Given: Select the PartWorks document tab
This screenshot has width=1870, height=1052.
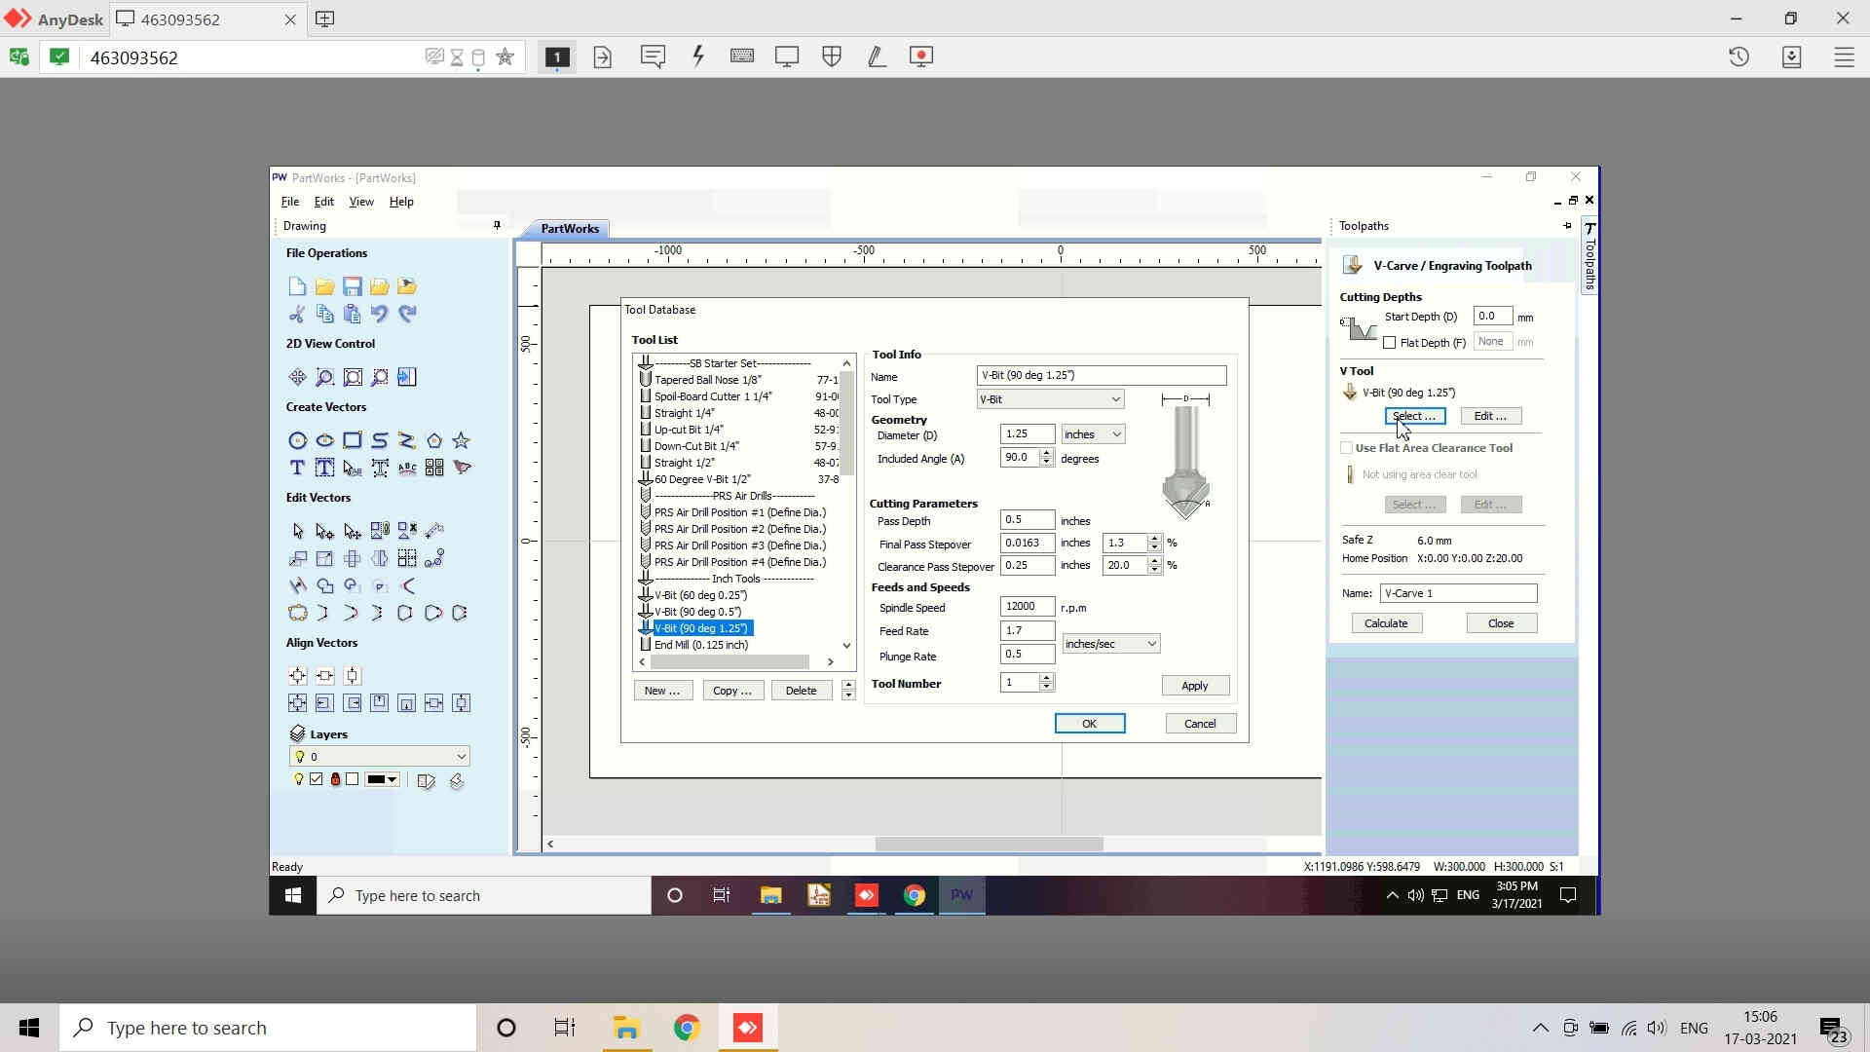Looking at the screenshot, I should 570,229.
